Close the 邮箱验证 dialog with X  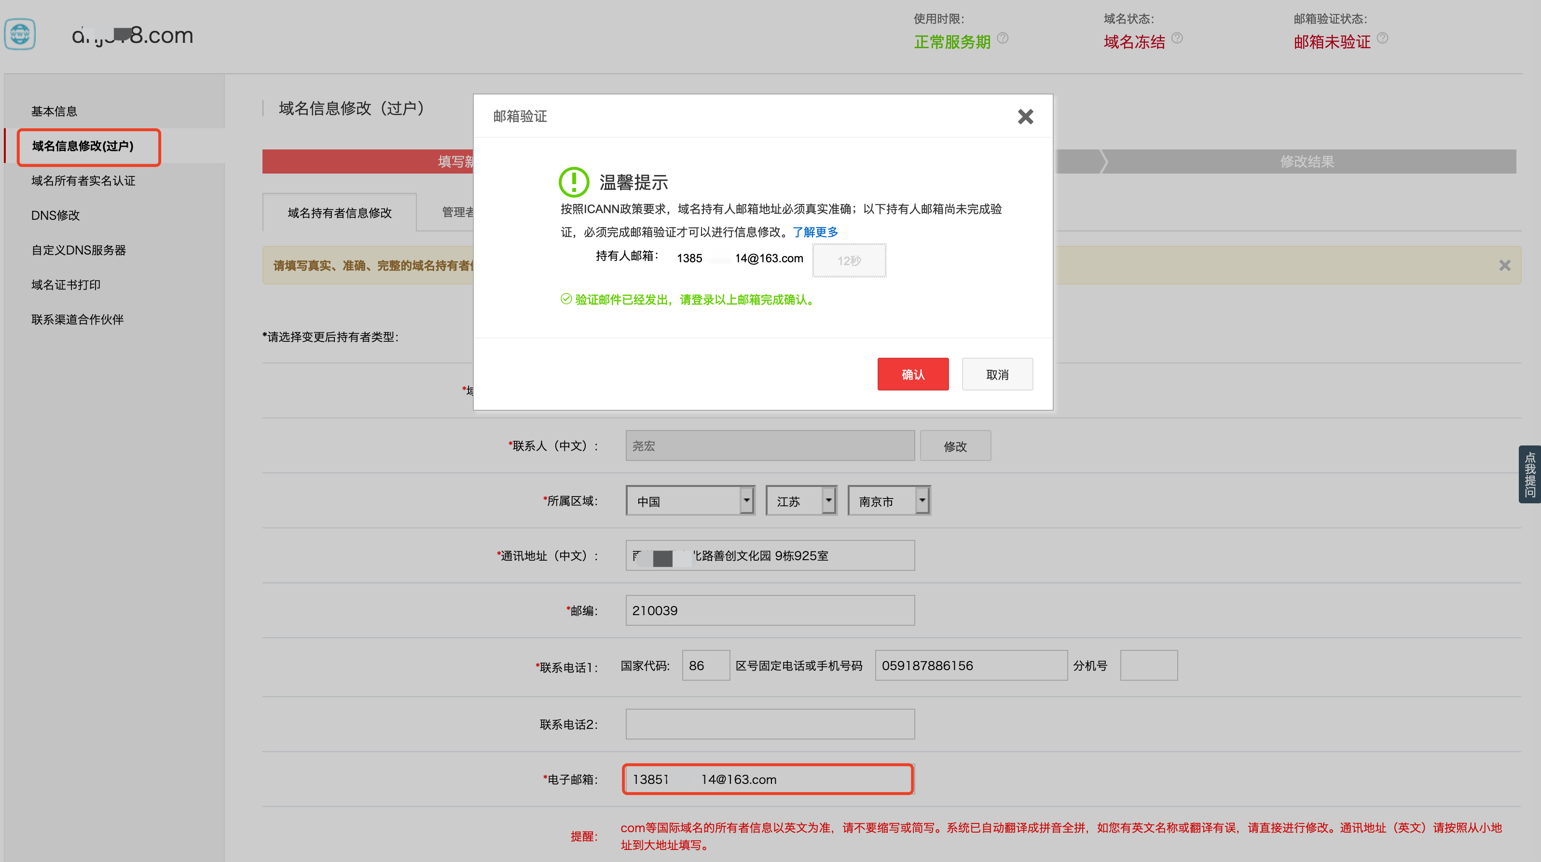tap(1025, 117)
